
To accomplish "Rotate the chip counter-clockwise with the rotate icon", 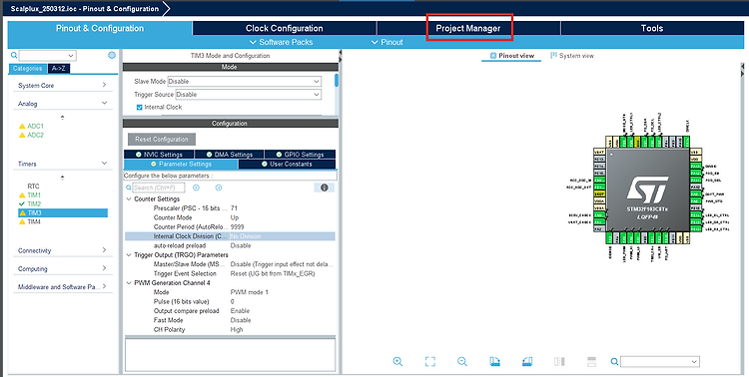I will [x=527, y=362].
